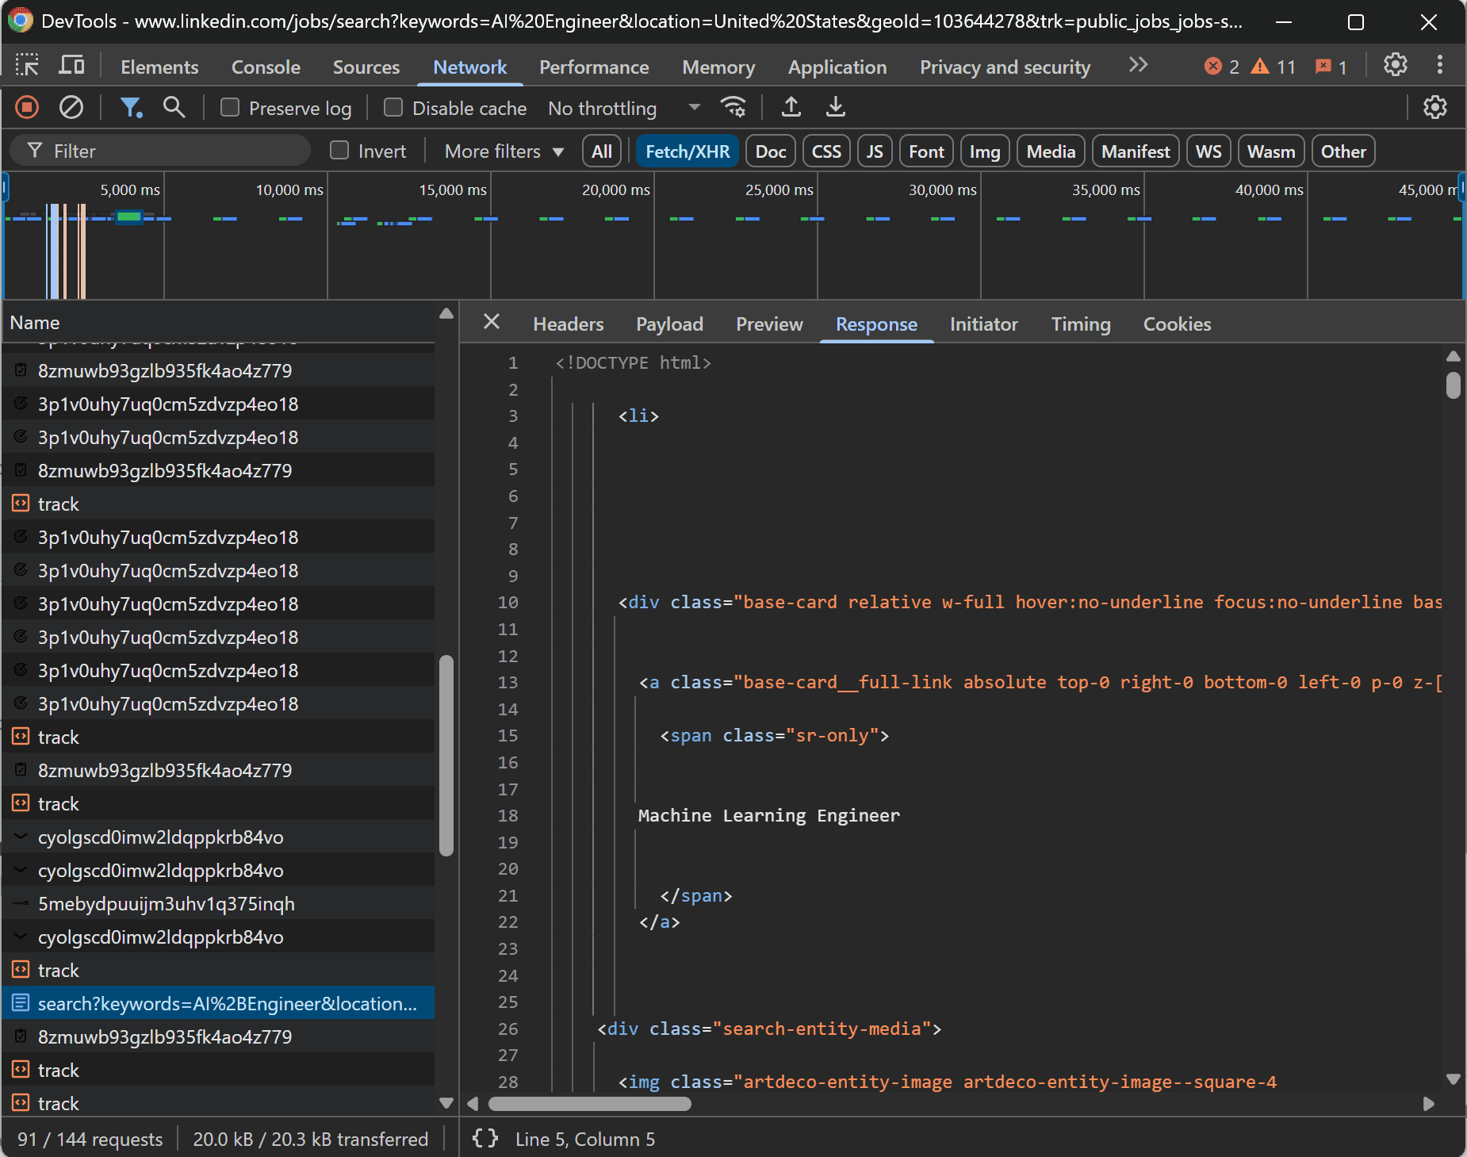Image resolution: width=1467 pixels, height=1157 pixels.
Task: Switch to the Console tab
Action: (x=266, y=67)
